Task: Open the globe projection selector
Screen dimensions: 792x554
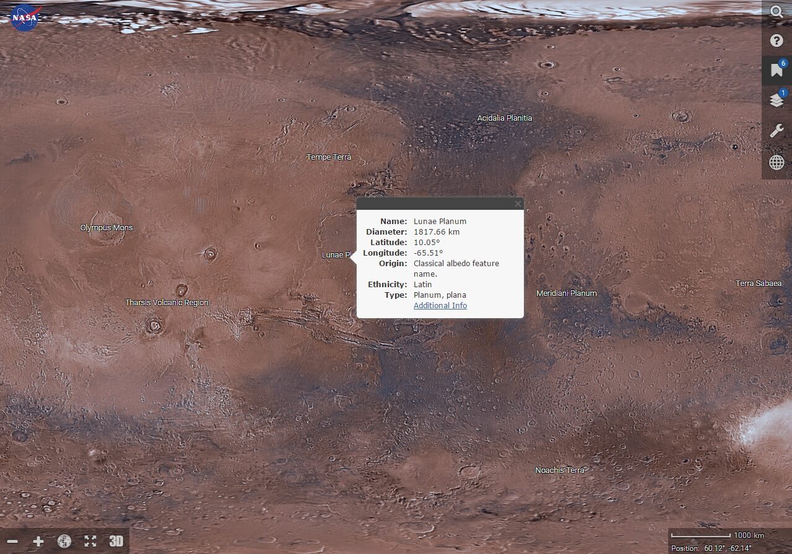Action: click(x=777, y=162)
